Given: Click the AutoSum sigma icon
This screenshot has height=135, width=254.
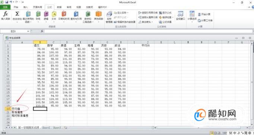Looking at the screenshot, I should click(x=17, y=16).
